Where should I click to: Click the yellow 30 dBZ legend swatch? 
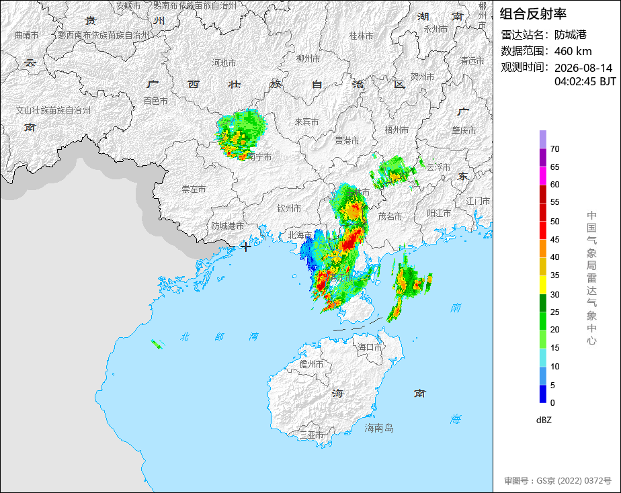point(542,285)
